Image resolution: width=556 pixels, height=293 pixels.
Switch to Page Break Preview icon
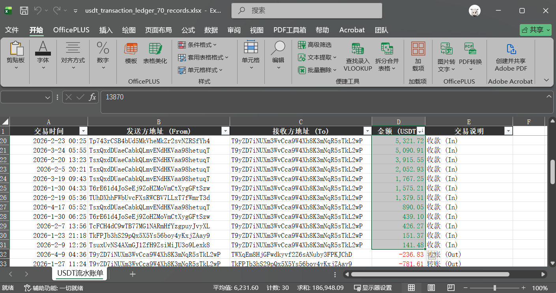click(451, 288)
